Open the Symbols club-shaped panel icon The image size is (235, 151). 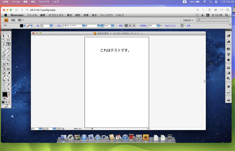click(x=229, y=60)
